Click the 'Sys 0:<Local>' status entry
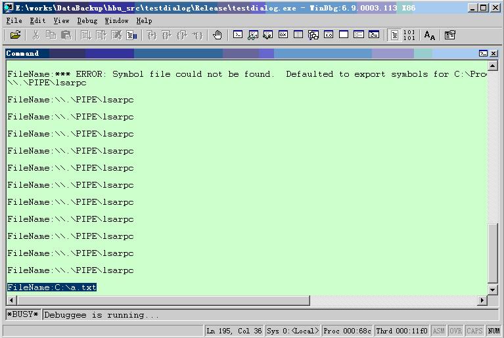Screen dimensions: 504x338 292,331
